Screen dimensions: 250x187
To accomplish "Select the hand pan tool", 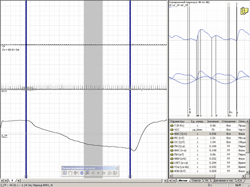I will (x=70, y=173).
